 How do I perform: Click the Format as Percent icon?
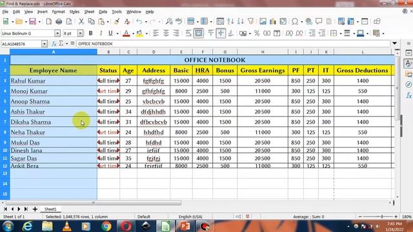point(257,34)
